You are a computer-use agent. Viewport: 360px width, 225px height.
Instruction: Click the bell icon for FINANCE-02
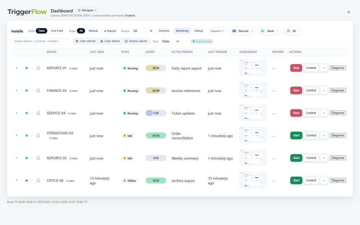(x=39, y=90)
